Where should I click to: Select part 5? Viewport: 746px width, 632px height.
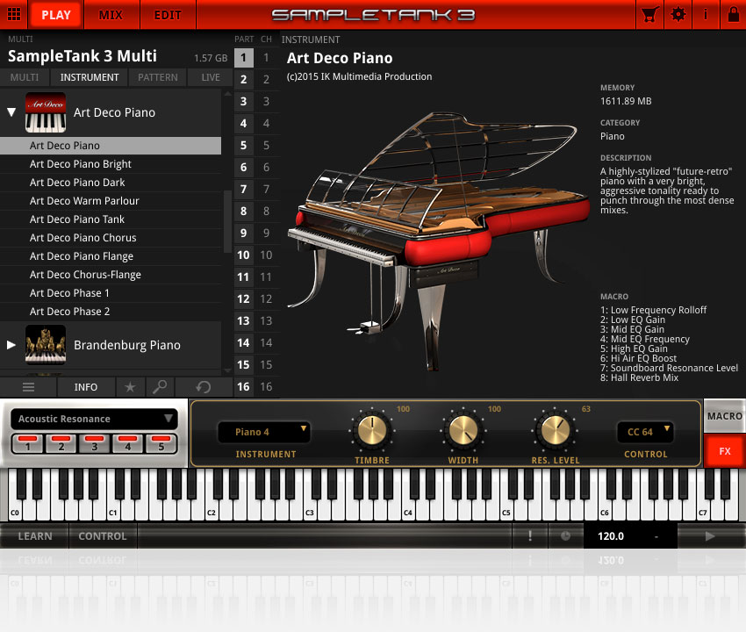pyautogui.click(x=244, y=145)
